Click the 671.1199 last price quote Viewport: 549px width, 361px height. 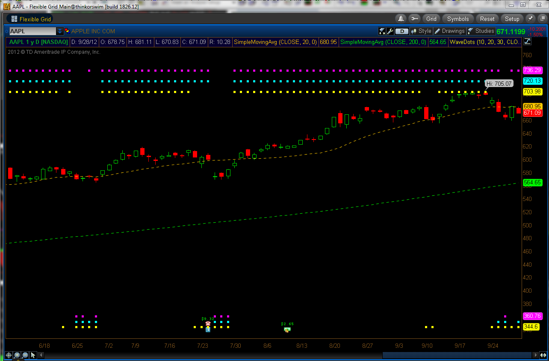pos(511,32)
